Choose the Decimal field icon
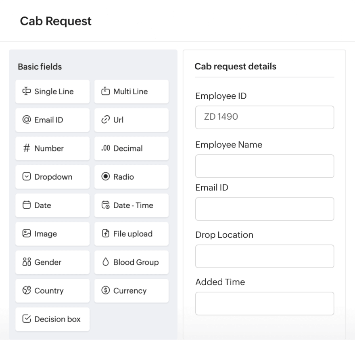 [x=131, y=148]
